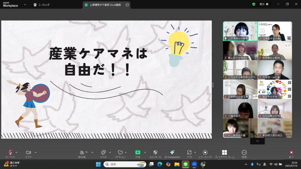This screenshot has height=169, width=301.
Task: Click the View display button at top
Action: [x=265, y=4]
